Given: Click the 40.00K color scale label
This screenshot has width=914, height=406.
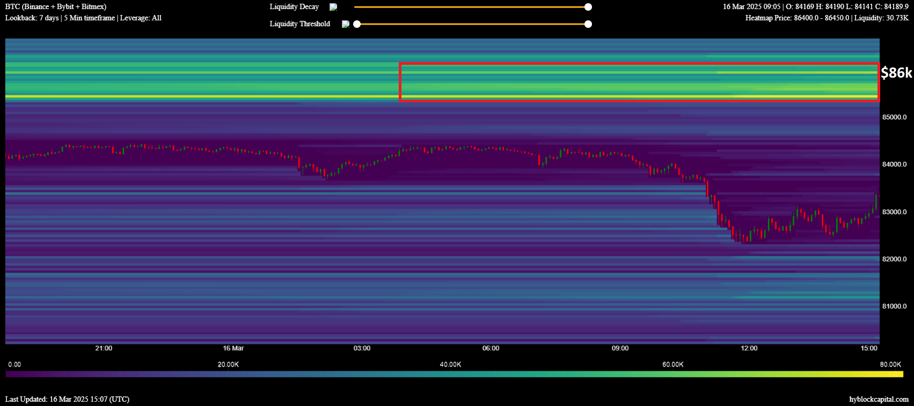Looking at the screenshot, I should point(450,364).
